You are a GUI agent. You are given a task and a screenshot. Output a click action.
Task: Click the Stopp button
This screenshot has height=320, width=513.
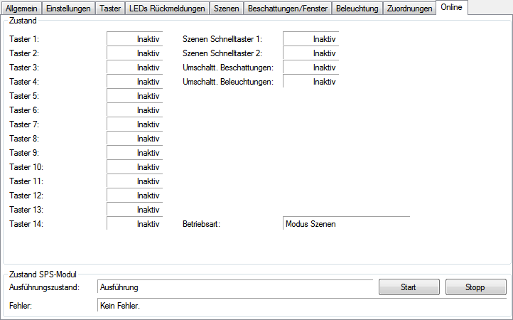point(476,287)
